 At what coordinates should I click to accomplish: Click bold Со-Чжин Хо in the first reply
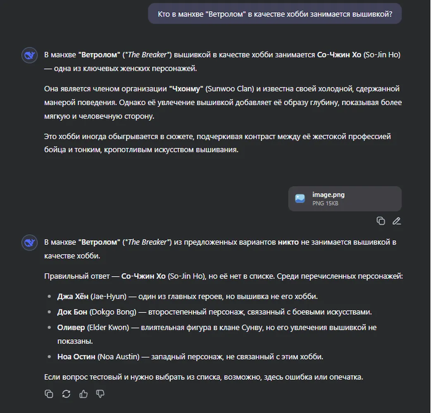point(339,55)
